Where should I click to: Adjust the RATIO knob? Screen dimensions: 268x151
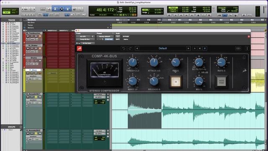pos(175,62)
